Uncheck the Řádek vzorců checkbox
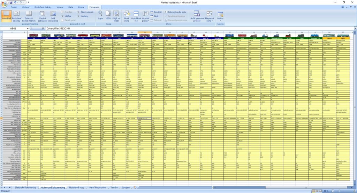 [x=78, y=12]
